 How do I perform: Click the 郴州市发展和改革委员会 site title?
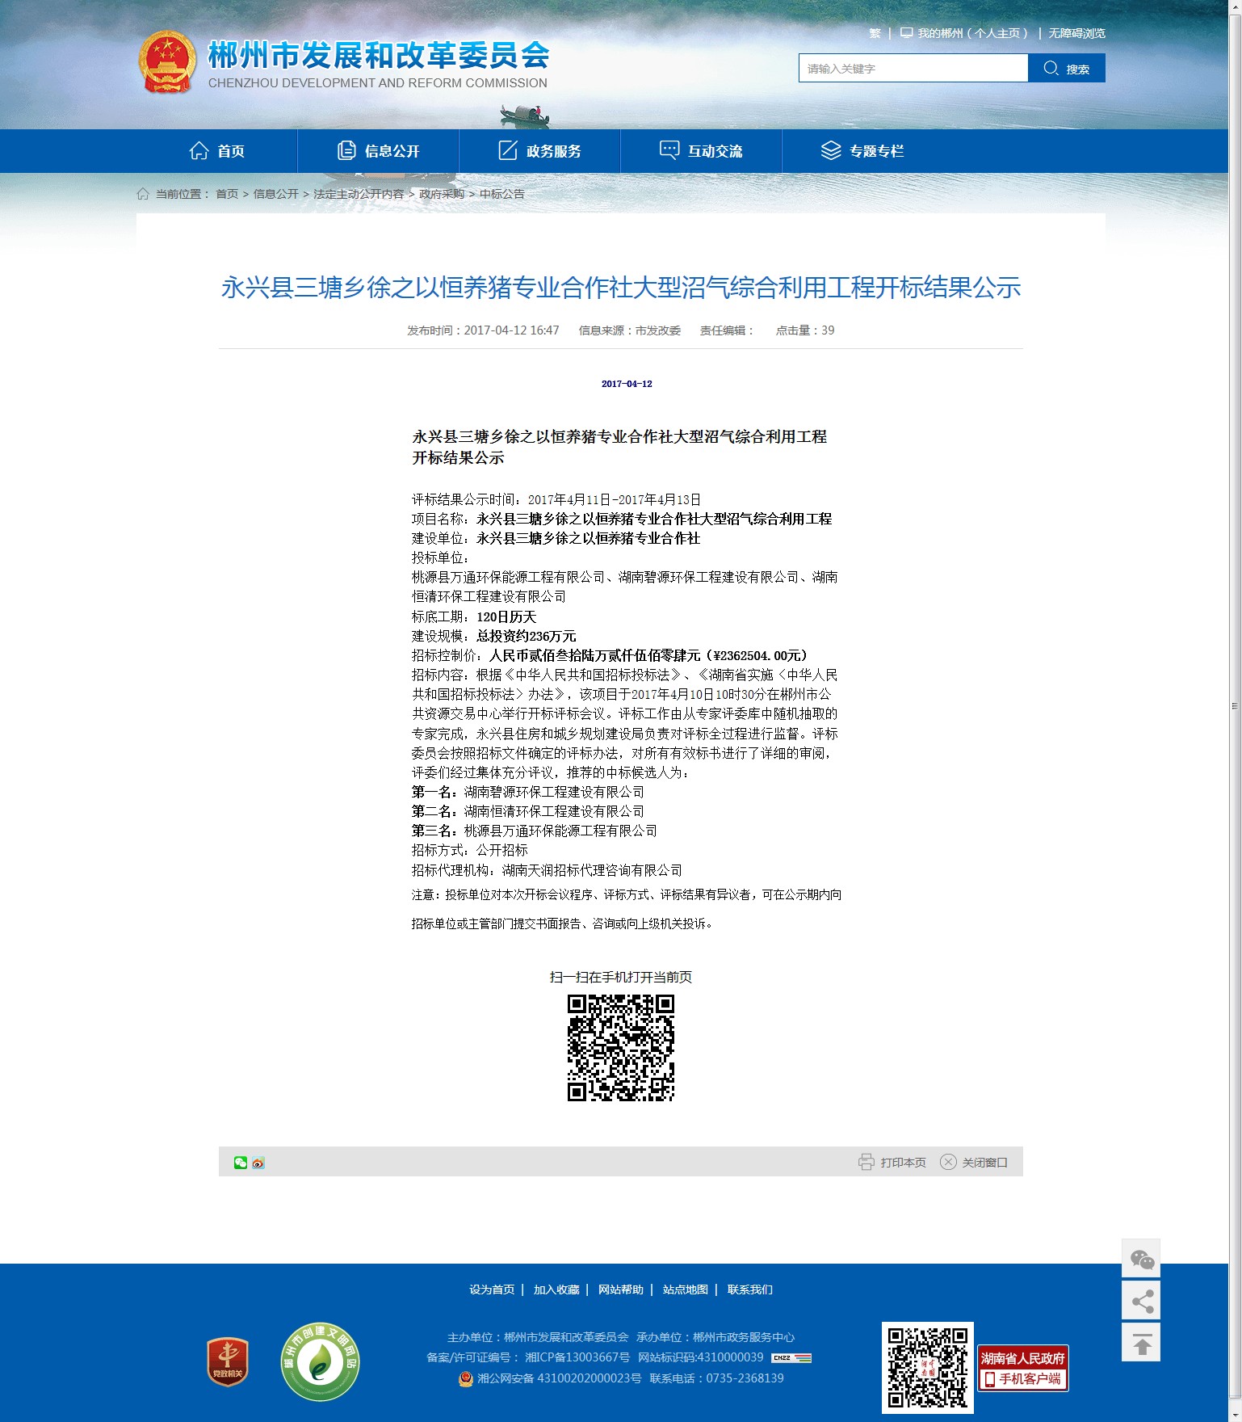point(379,55)
